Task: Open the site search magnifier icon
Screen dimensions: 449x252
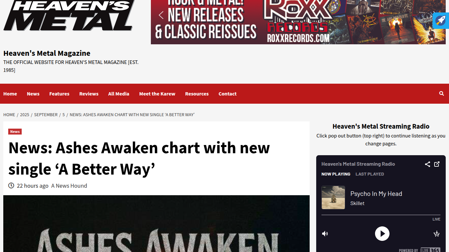Action: pyautogui.click(x=441, y=94)
